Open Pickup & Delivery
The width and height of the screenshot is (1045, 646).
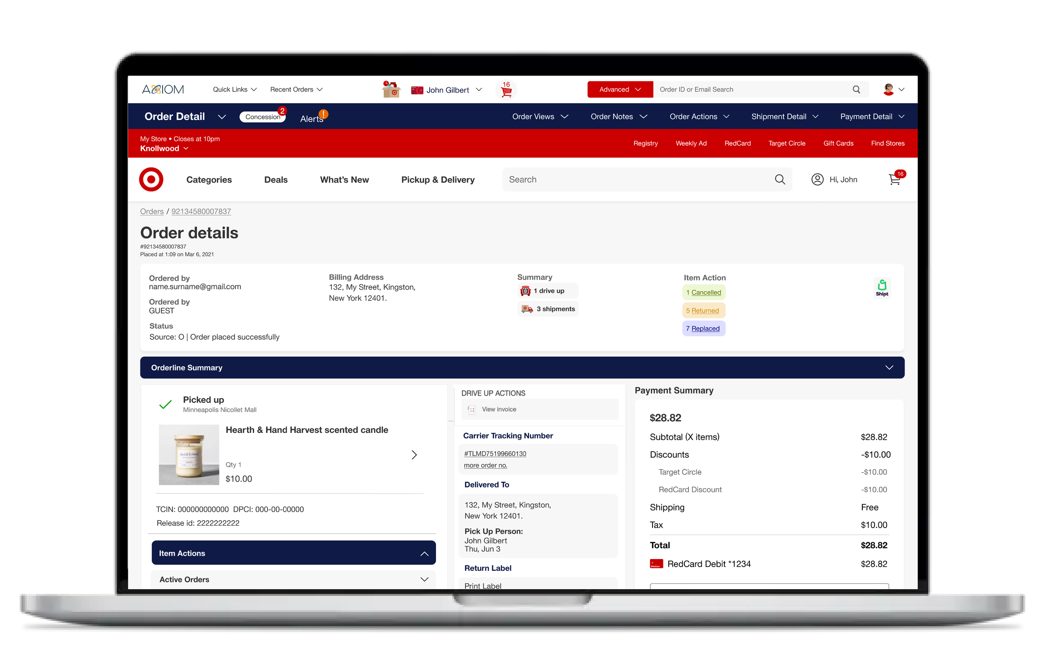[438, 179]
